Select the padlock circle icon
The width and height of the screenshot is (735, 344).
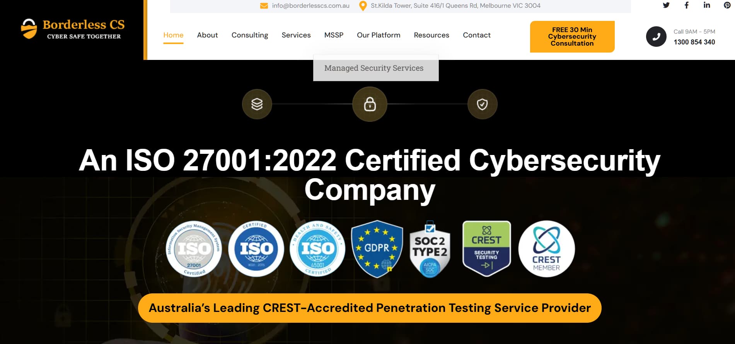click(x=370, y=104)
